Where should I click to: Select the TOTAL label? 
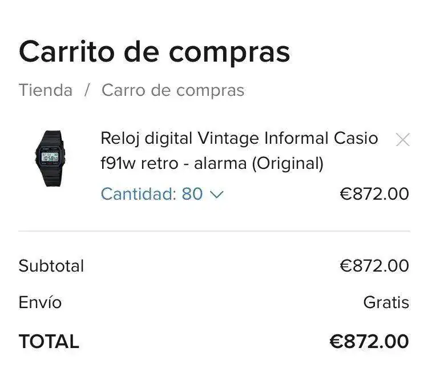click(x=49, y=342)
